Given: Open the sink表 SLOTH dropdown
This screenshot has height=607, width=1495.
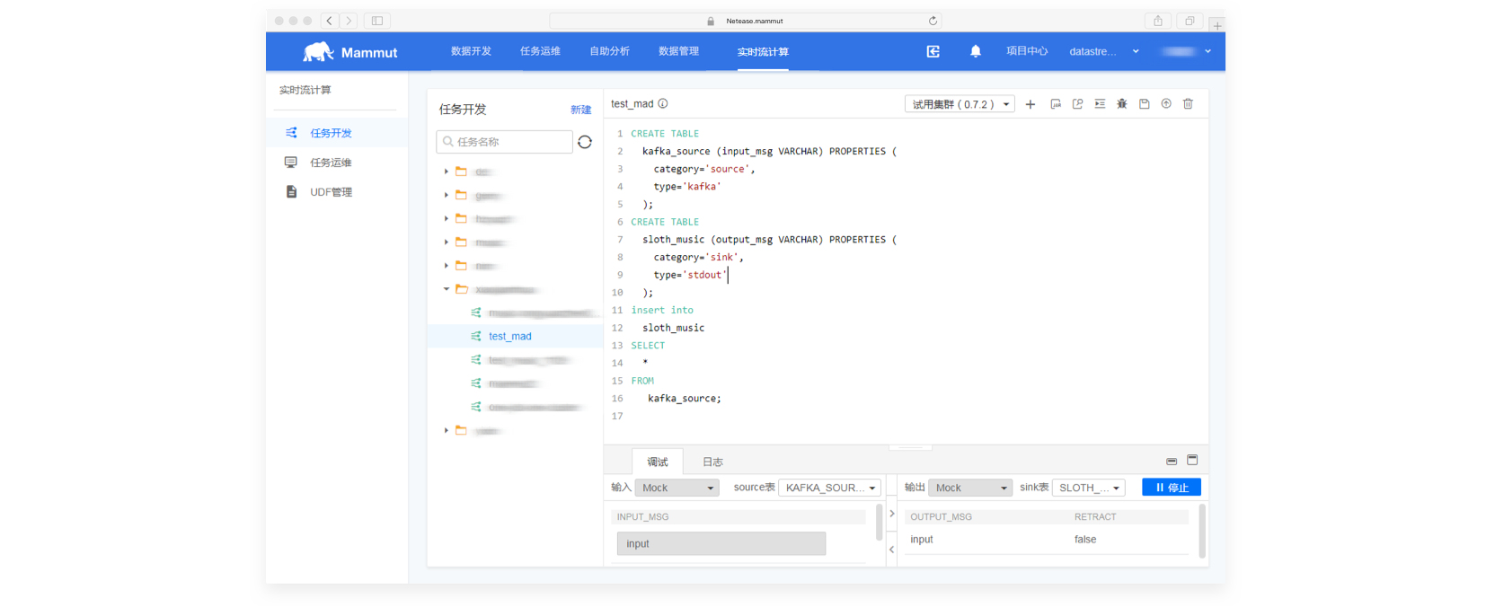Looking at the screenshot, I should tap(1088, 488).
